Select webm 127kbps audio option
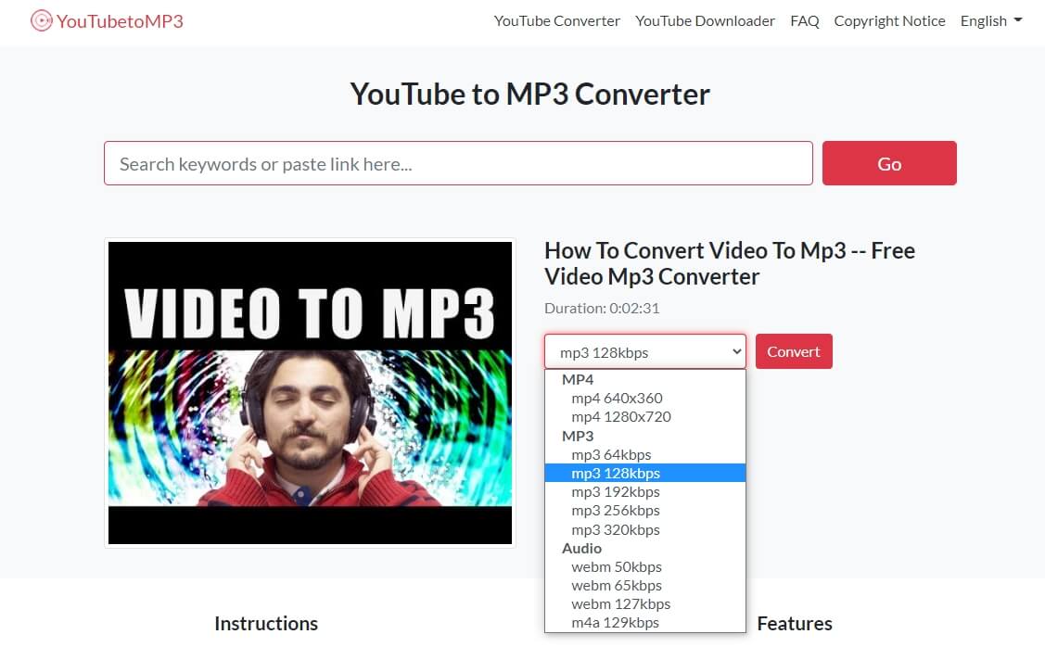The width and height of the screenshot is (1045, 647). (619, 603)
